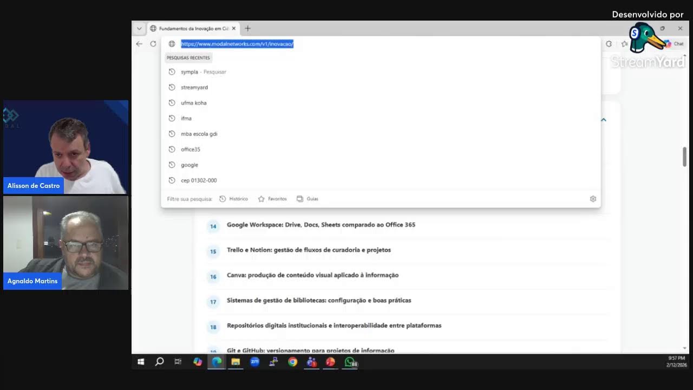The image size is (693, 390).
Task: Open Windows taskbar search
Action: tap(159, 362)
